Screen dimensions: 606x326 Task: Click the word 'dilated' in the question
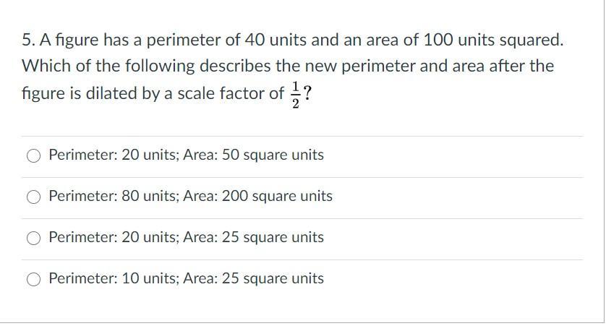click(111, 93)
